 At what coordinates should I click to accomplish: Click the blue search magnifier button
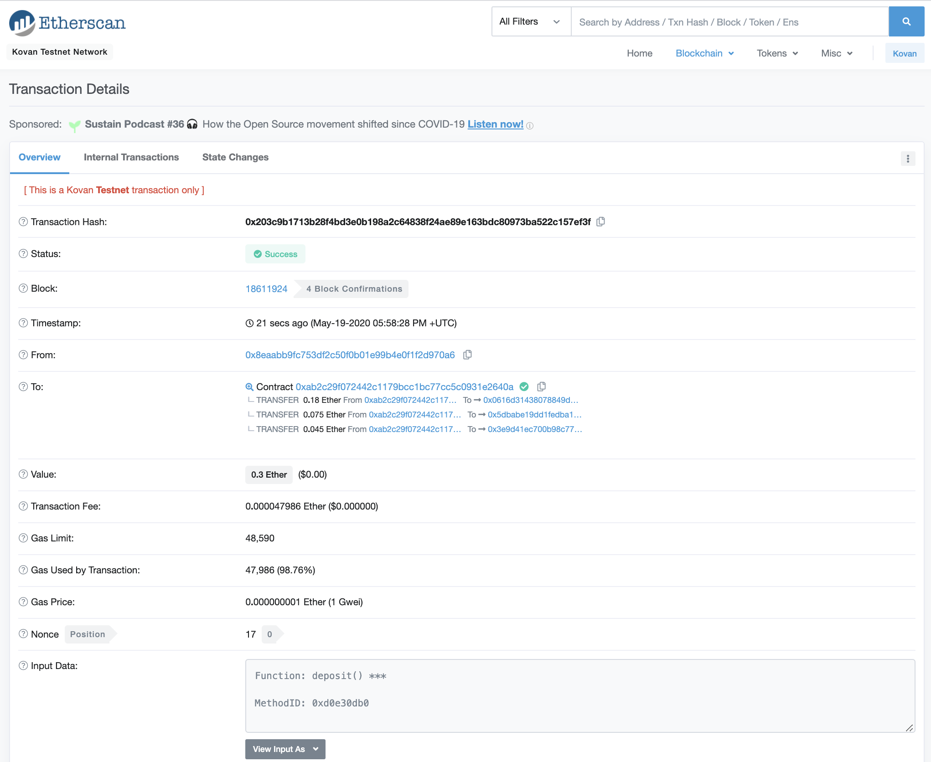click(906, 21)
